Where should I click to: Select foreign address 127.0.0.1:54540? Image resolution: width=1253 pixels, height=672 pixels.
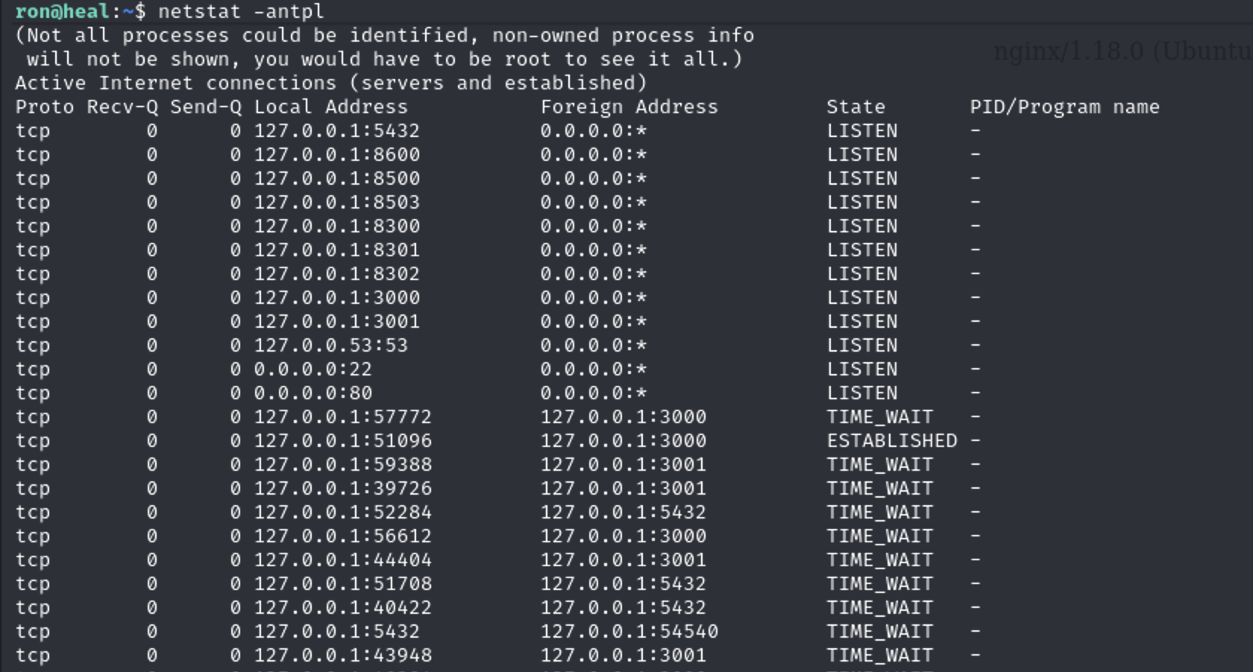[629, 632]
